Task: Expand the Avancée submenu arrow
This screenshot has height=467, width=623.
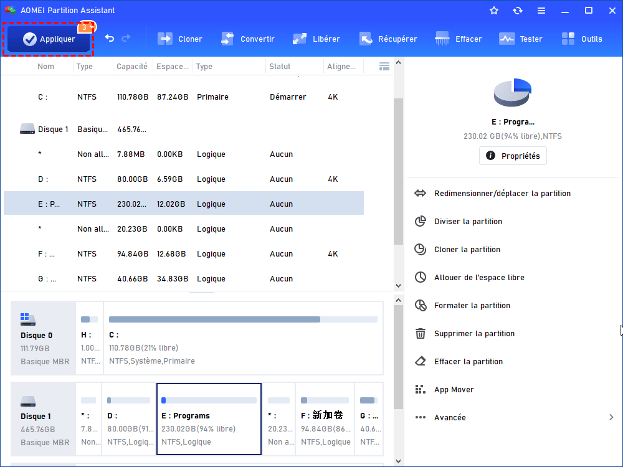Action: (611, 417)
